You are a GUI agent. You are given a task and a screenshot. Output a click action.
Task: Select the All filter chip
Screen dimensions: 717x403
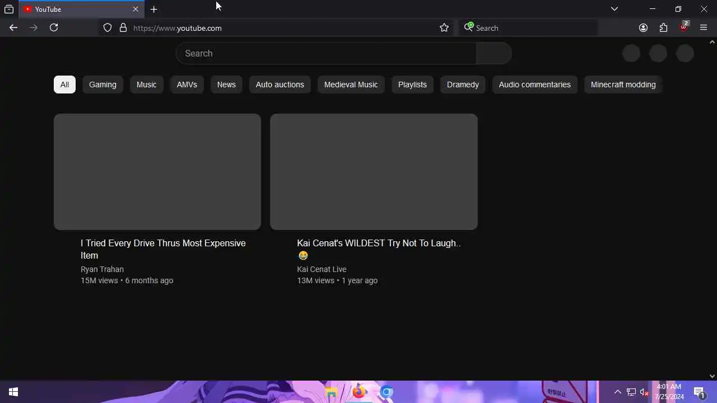[64, 85]
